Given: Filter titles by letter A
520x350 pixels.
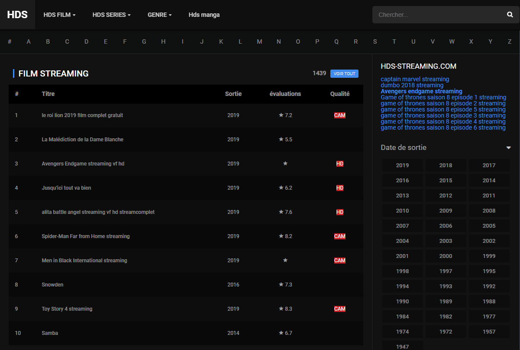Looking at the screenshot, I should click(29, 41).
